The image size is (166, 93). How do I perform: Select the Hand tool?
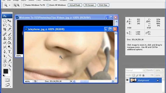click(5, 65)
